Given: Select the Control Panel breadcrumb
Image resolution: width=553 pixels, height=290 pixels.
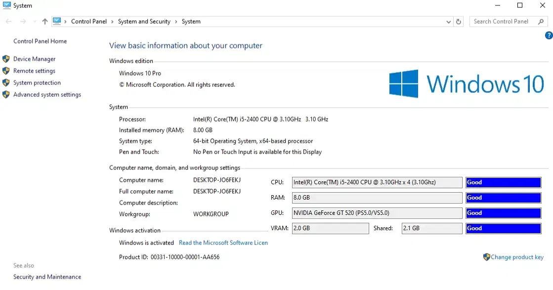Looking at the screenshot, I should tap(88, 22).
